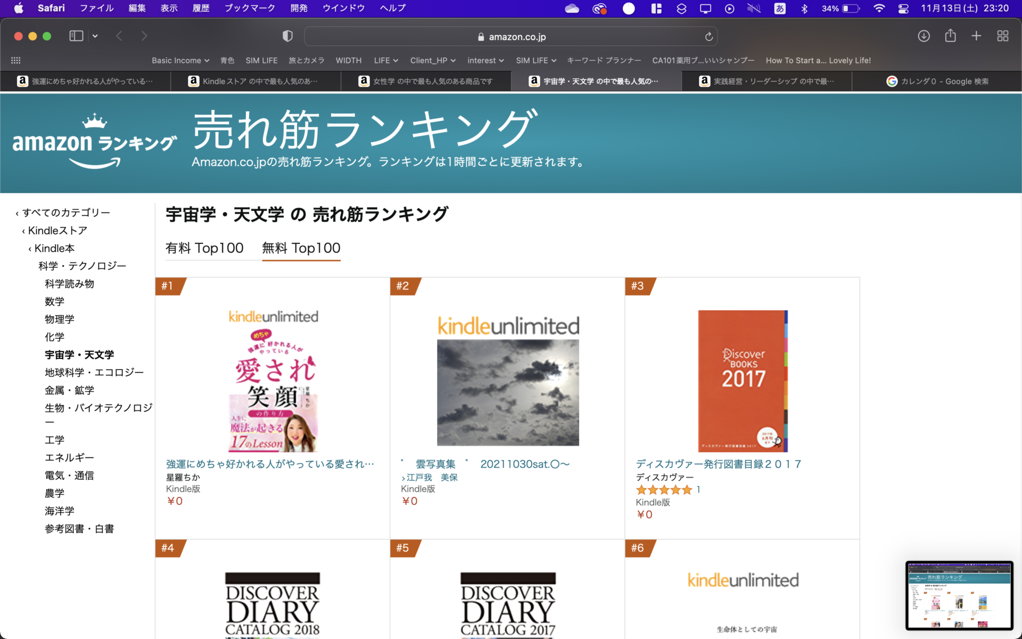This screenshot has width=1022, height=639.
Task: Open the ディスカヴァー発行図書目録２０１７ book link
Action: point(719,464)
